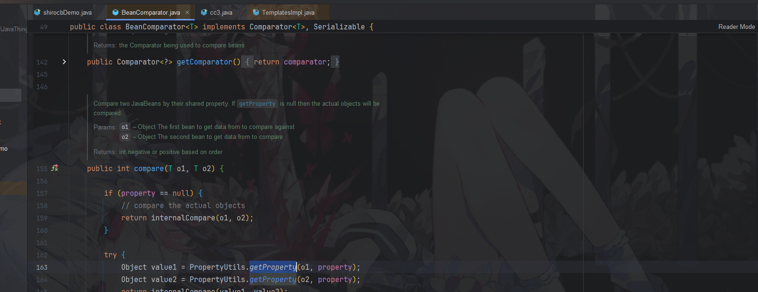This screenshot has height=292, width=758.
Task: Click the Serializable keyword in class declaration
Action: tap(339, 27)
